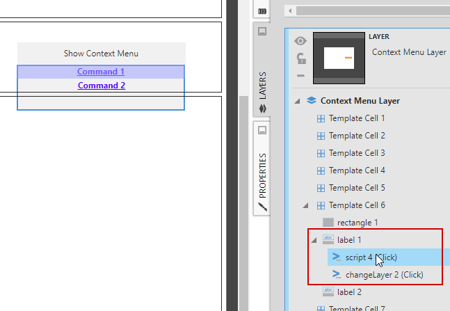Select label 1 in the tree

pos(349,240)
